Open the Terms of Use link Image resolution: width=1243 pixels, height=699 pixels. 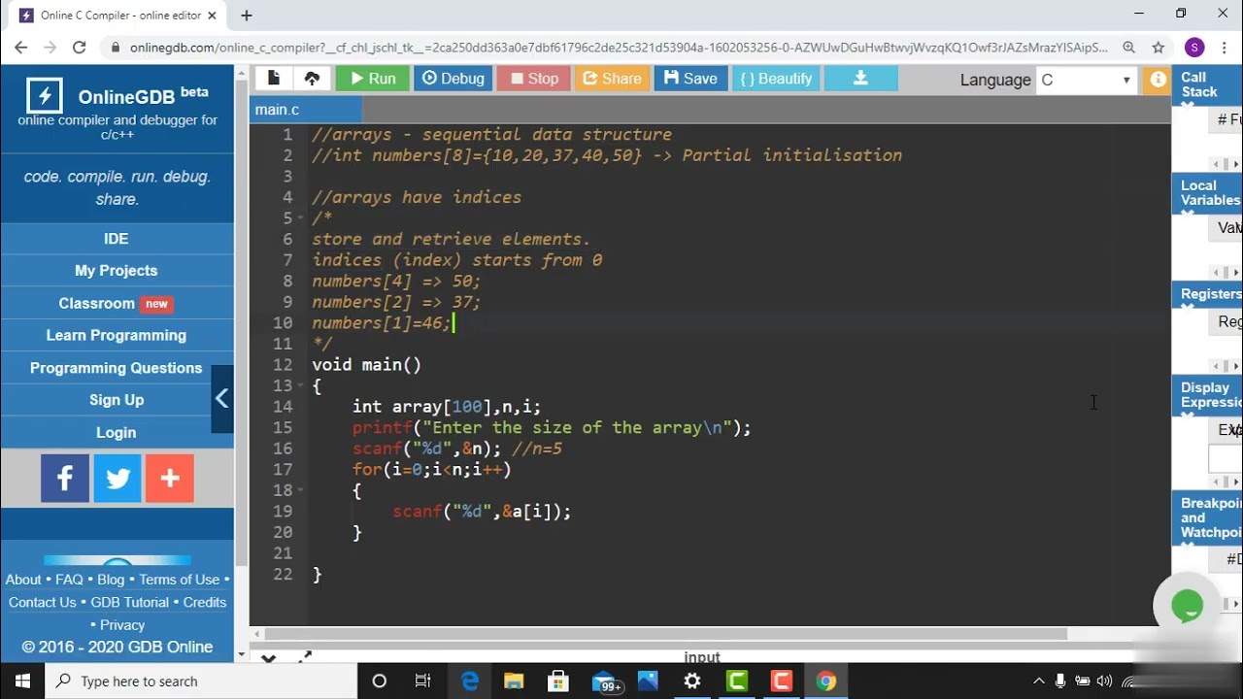tap(180, 580)
